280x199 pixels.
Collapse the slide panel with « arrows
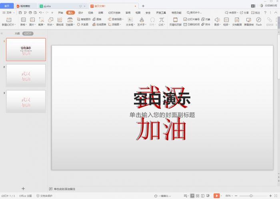(x=2, y=34)
